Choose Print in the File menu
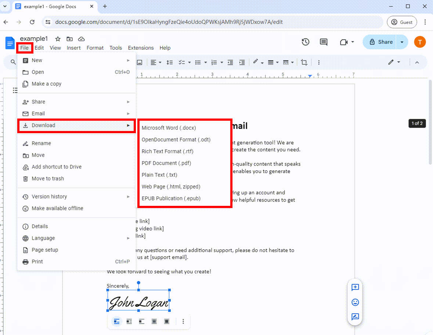 (x=76, y=262)
